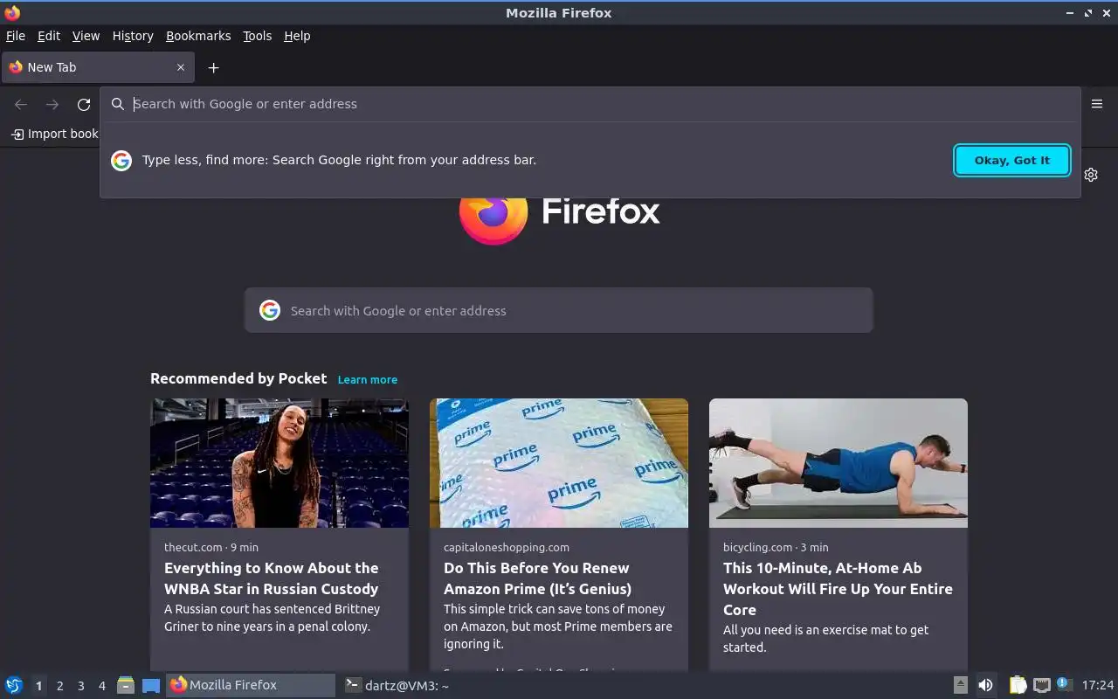Image resolution: width=1118 pixels, height=699 pixels.
Task: Click the volume speaker tray icon
Action: 985,686
